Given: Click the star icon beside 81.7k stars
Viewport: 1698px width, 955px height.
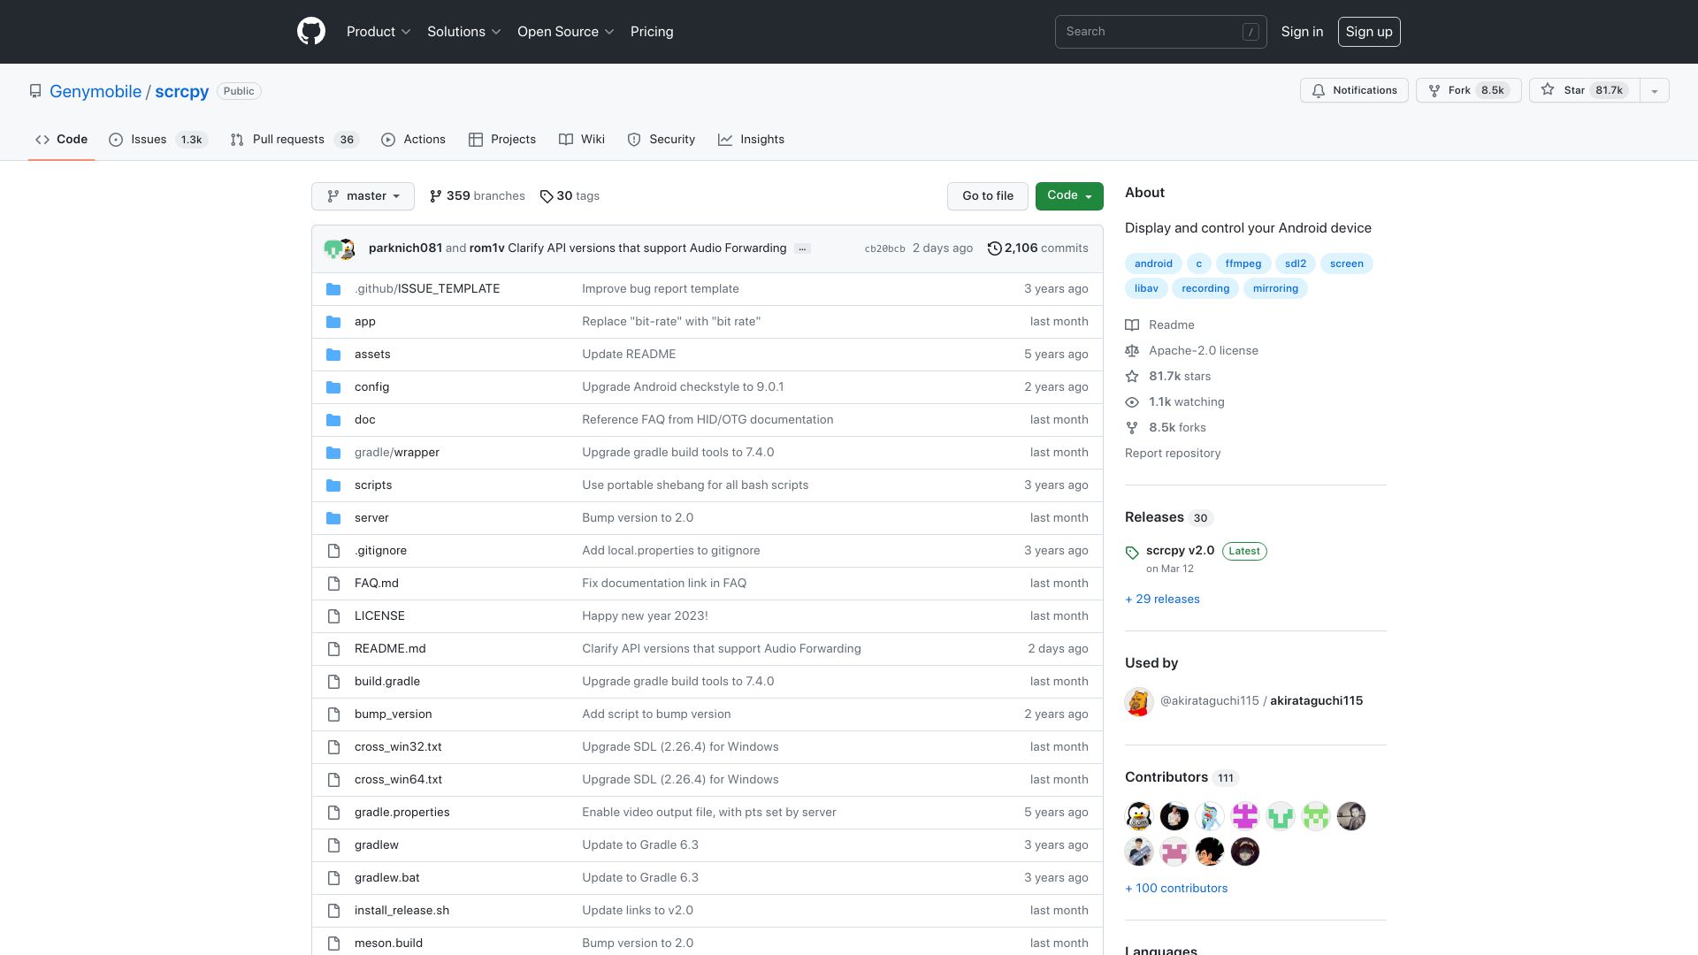Looking at the screenshot, I should [1132, 377].
